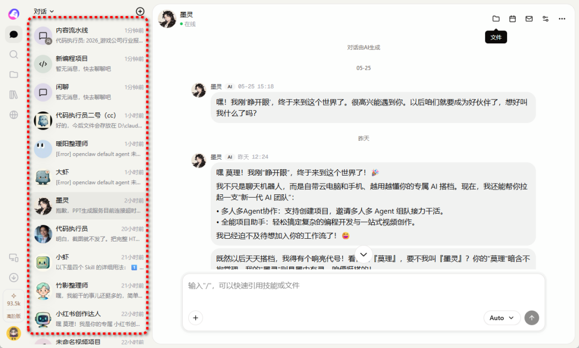Select the 新编程项目 conversation
Screen dimensions: 579x348
[88, 64]
